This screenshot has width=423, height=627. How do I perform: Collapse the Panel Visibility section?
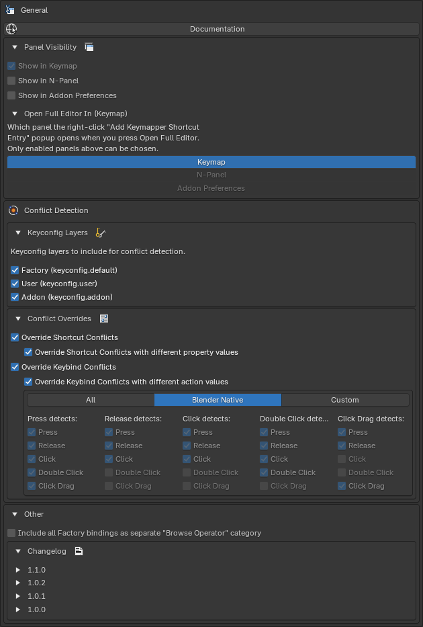[15, 47]
